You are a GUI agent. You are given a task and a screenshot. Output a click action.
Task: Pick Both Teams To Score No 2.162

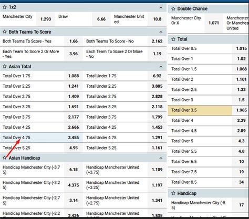coord(157,41)
